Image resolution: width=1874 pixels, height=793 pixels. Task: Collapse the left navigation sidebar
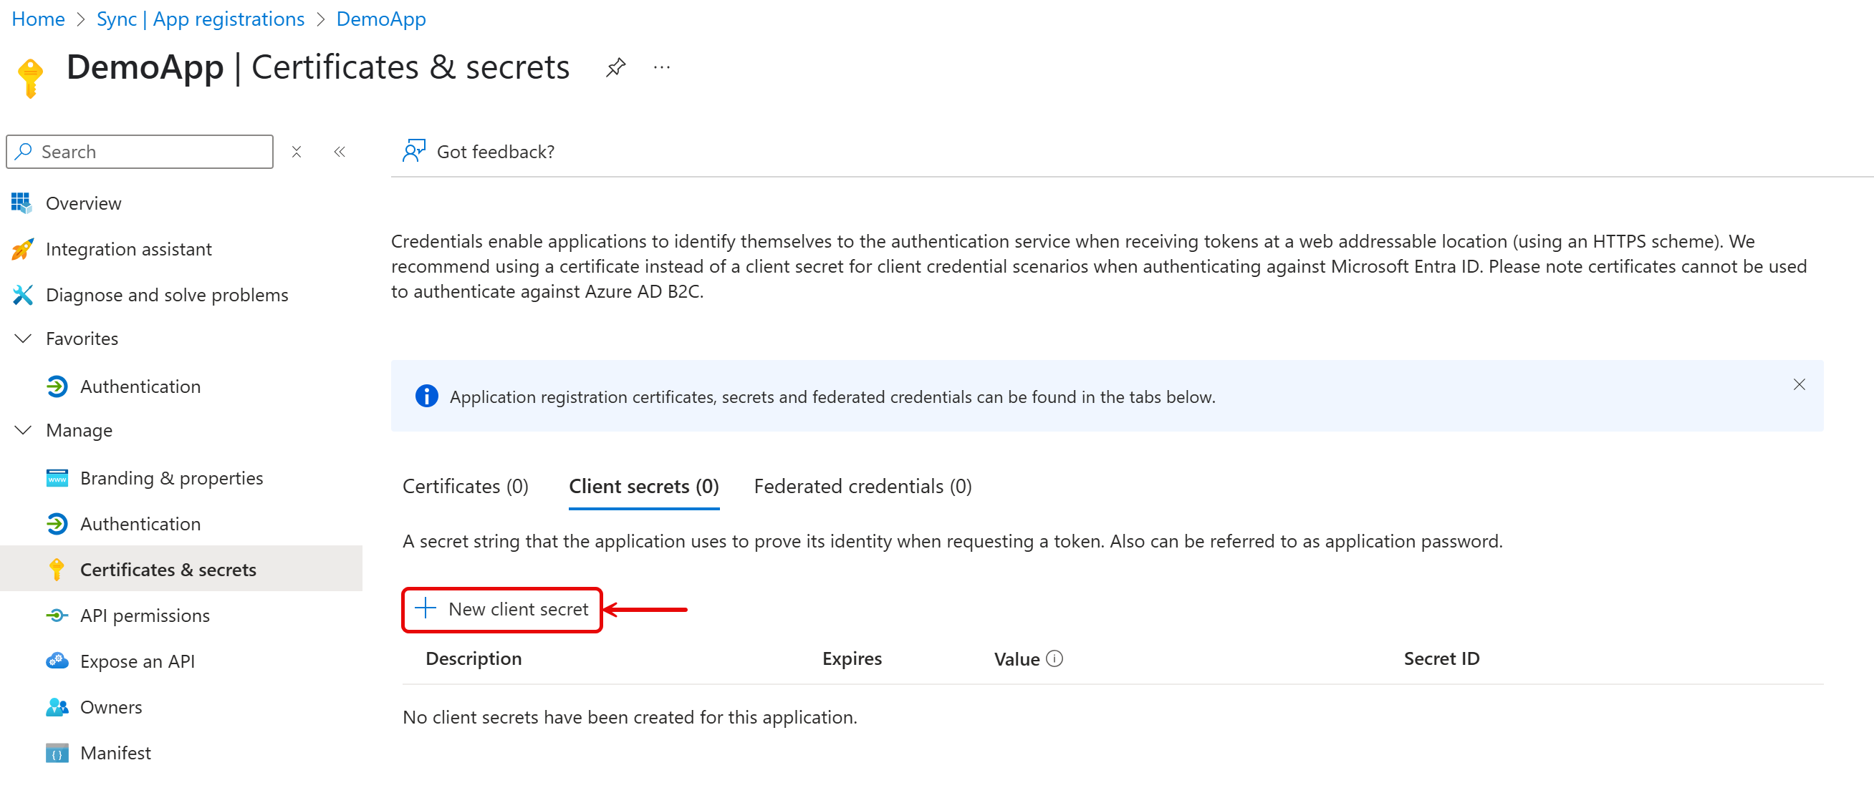click(339, 151)
